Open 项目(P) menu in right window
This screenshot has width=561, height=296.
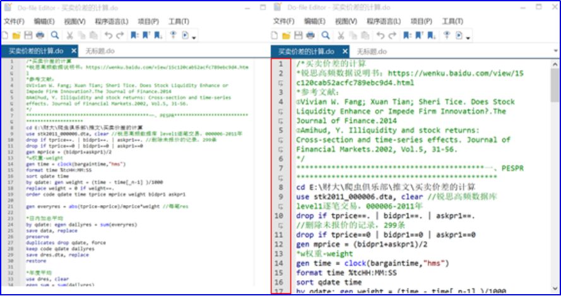tap(422, 21)
